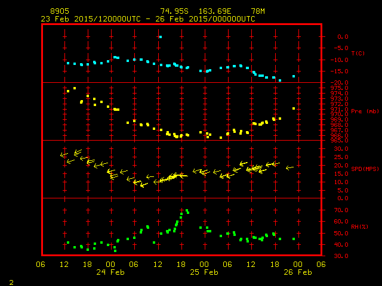
Task: Click the end date 26 Feb 2015/000000UTC
Action: pos(205,19)
